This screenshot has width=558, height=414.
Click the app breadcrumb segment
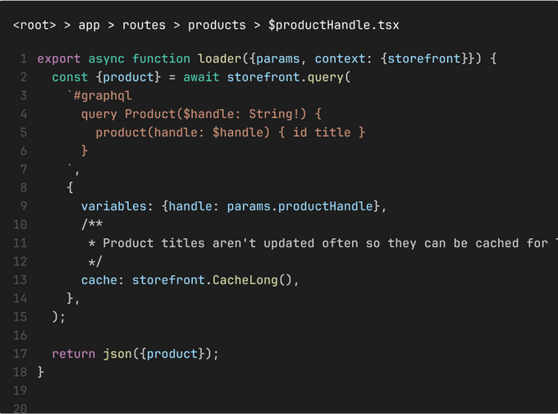coord(89,25)
